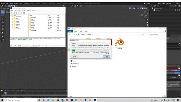
Task: Expand the sound folder in GCFScape tree
Action: 13,27
